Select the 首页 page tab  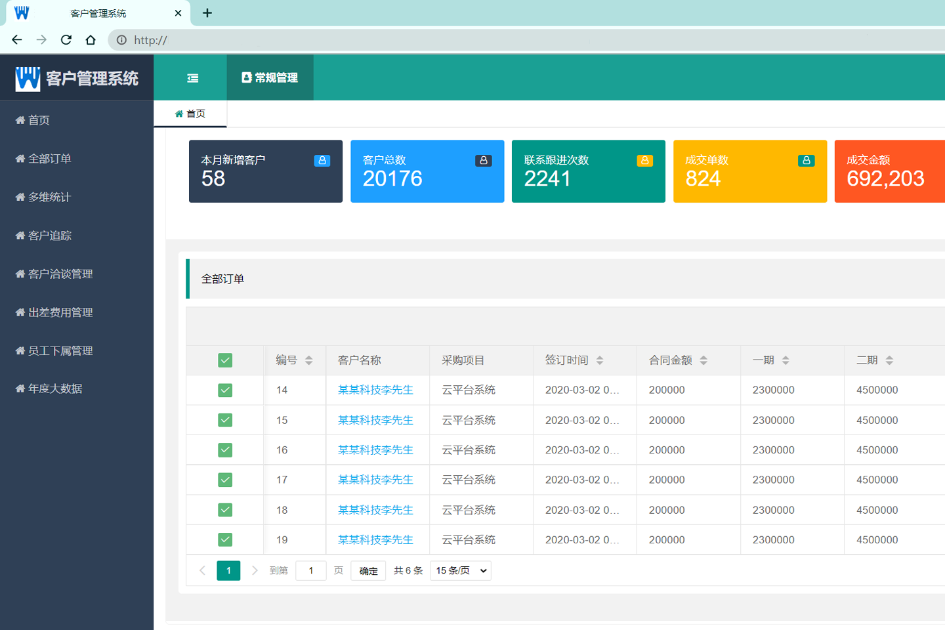[x=190, y=114]
